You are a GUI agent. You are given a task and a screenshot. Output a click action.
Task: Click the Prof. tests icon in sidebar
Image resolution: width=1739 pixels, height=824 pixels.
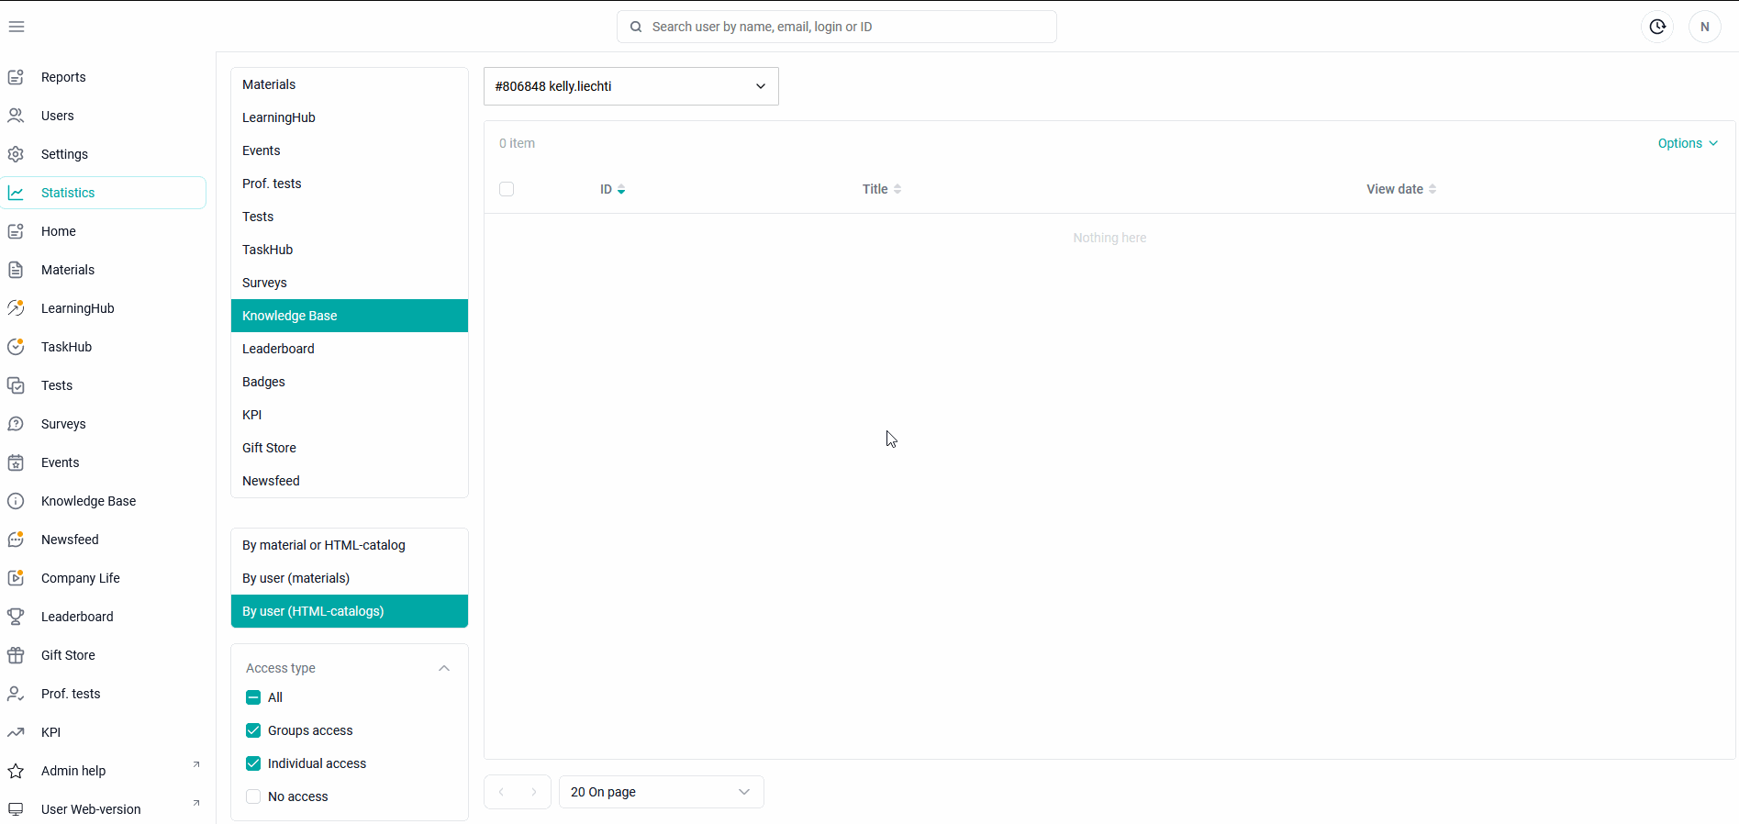(x=16, y=694)
